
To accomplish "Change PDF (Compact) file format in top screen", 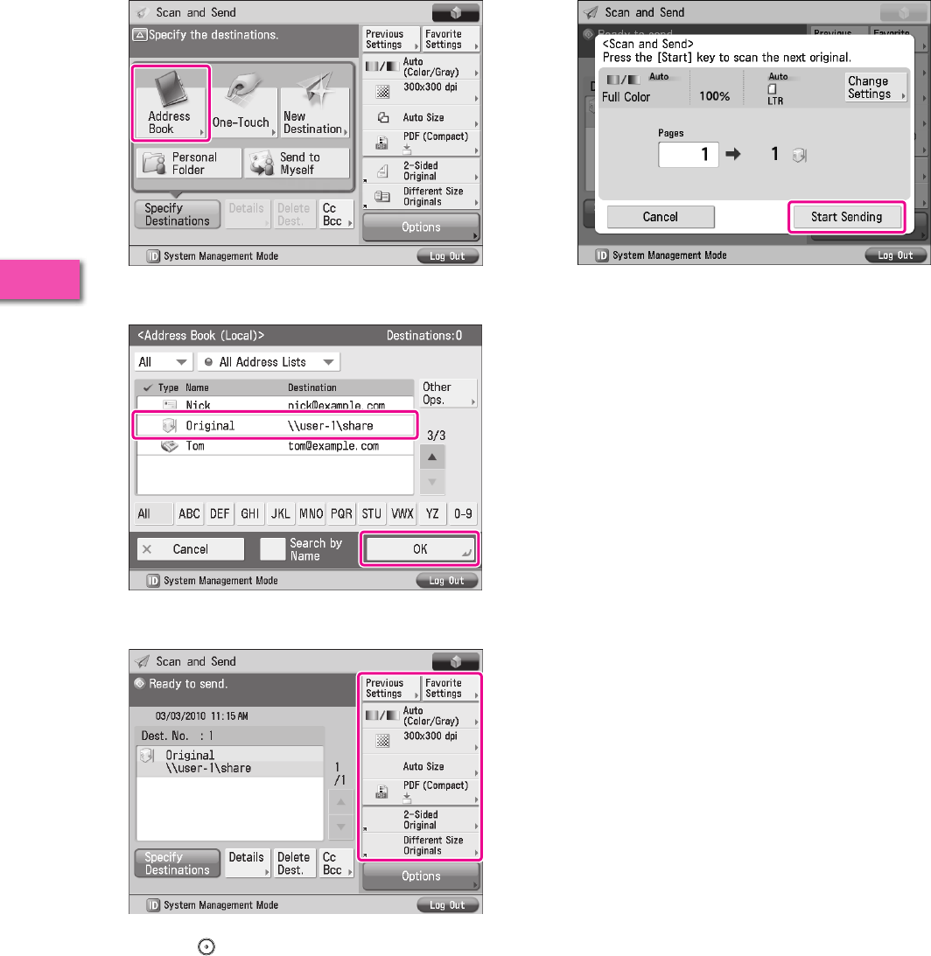I will (421, 143).
